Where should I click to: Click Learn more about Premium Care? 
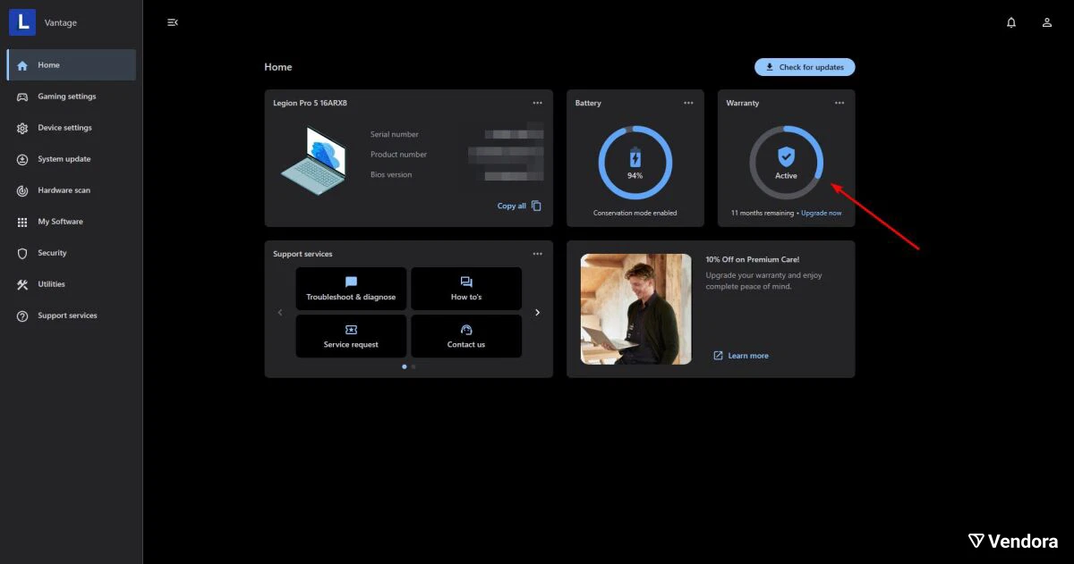click(x=741, y=356)
